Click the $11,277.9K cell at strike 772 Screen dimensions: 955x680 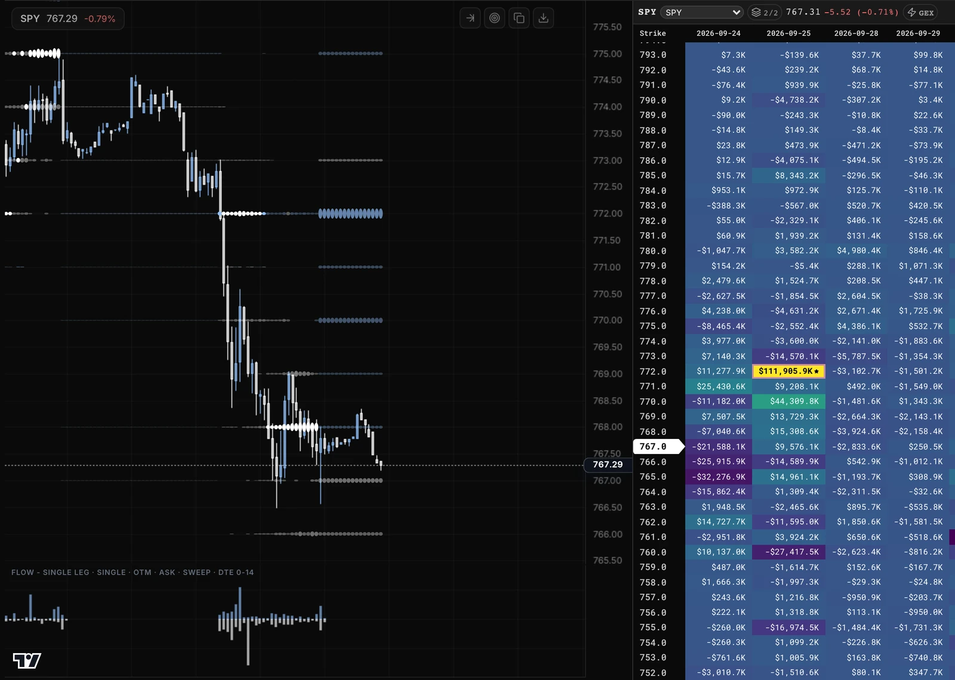click(719, 371)
